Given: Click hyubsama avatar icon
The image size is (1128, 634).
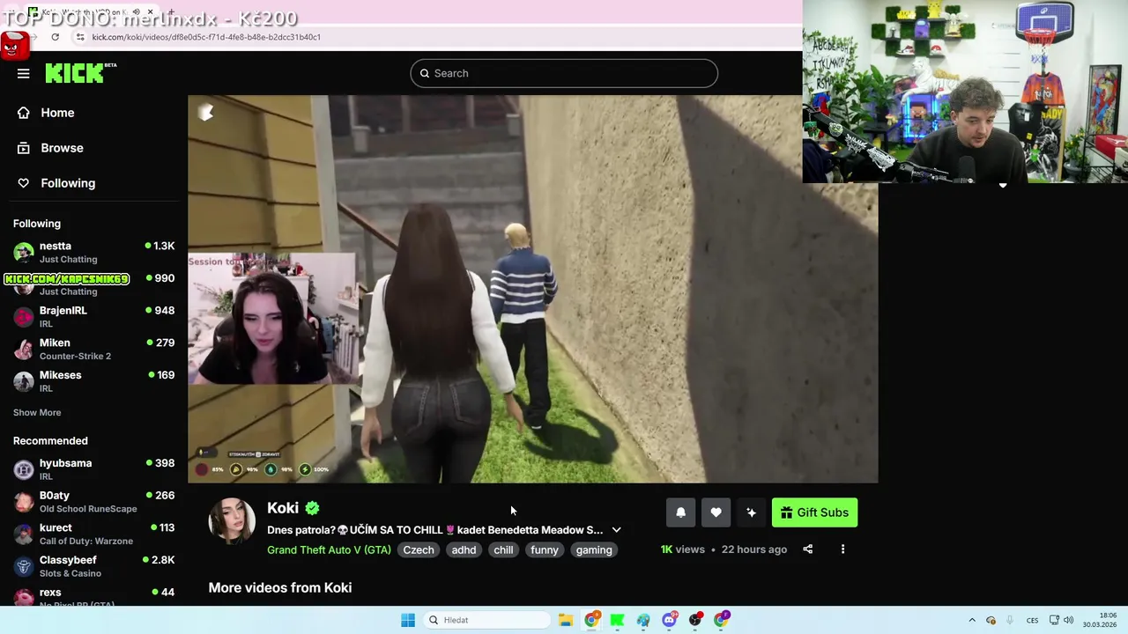Looking at the screenshot, I should 24,469.
